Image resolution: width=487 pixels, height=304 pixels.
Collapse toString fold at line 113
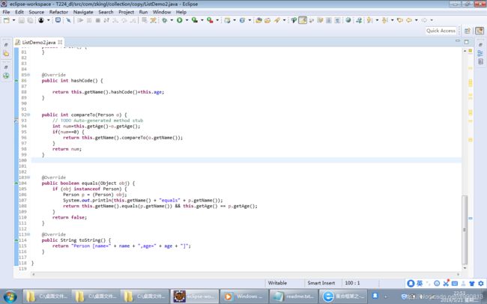(x=29, y=235)
